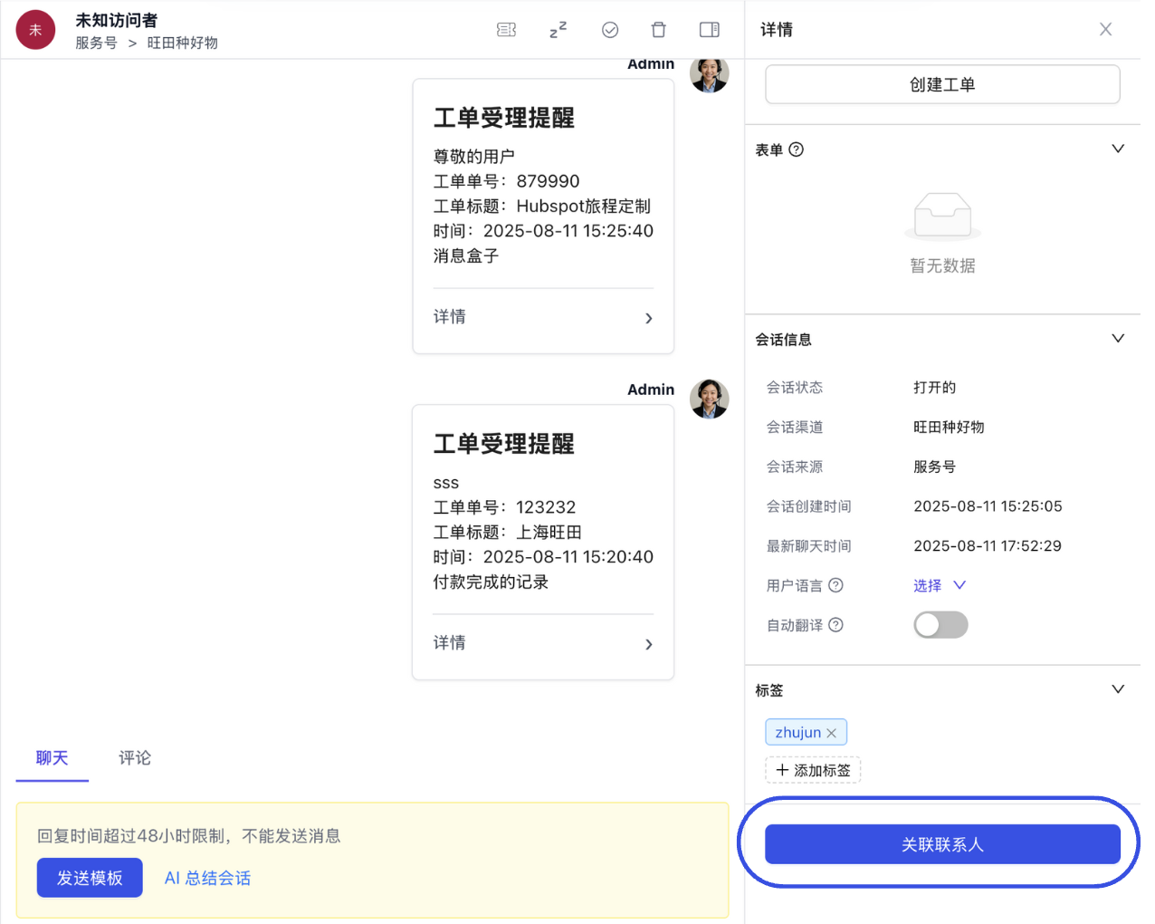Screen dimensions: 1155x924
Task: Enable the 自动翻译 toggle switch
Action: pyautogui.click(x=940, y=624)
